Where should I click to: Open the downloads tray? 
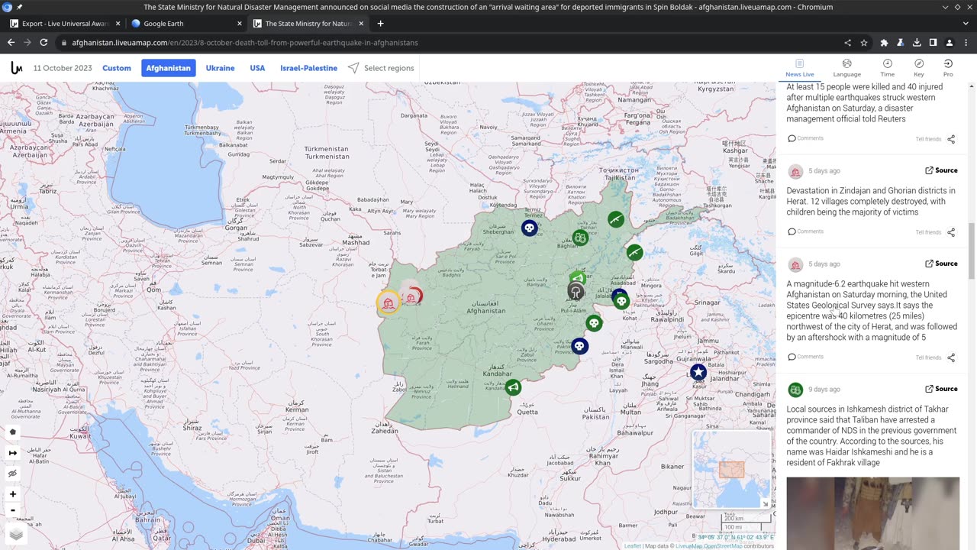(x=917, y=43)
